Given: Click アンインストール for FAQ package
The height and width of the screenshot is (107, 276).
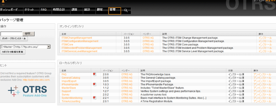Looking at the screenshot, I should pyautogui.click(x=262, y=75).
